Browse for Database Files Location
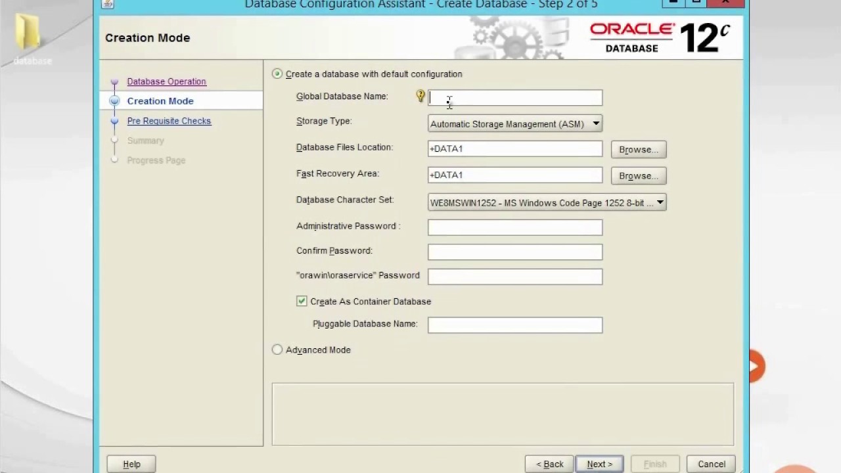 pyautogui.click(x=639, y=150)
